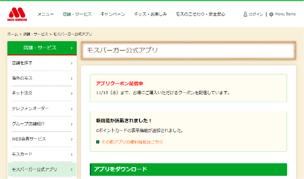Click the モスバーガー公式アプリ breadcrumb text
Screen dimensions: 304x179
coord(73,34)
